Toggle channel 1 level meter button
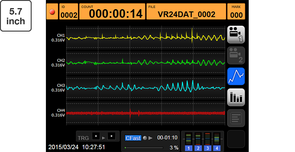This screenshot has width=295, height=152. click(189, 148)
